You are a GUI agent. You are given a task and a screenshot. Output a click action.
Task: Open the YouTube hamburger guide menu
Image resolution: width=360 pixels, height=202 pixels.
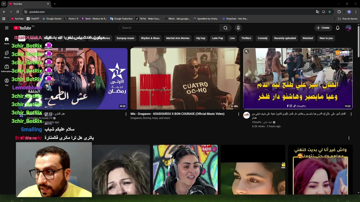pyautogui.click(x=7, y=28)
